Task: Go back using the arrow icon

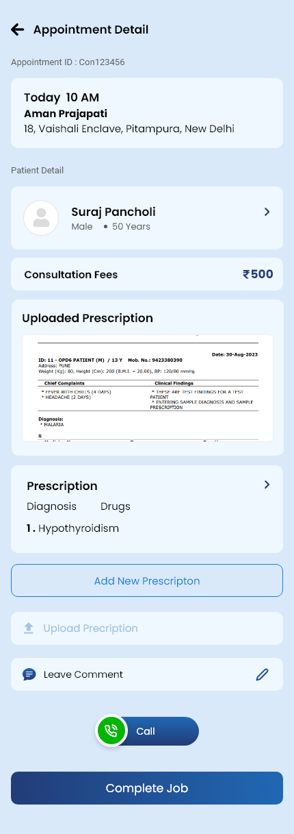Action: pyautogui.click(x=17, y=29)
